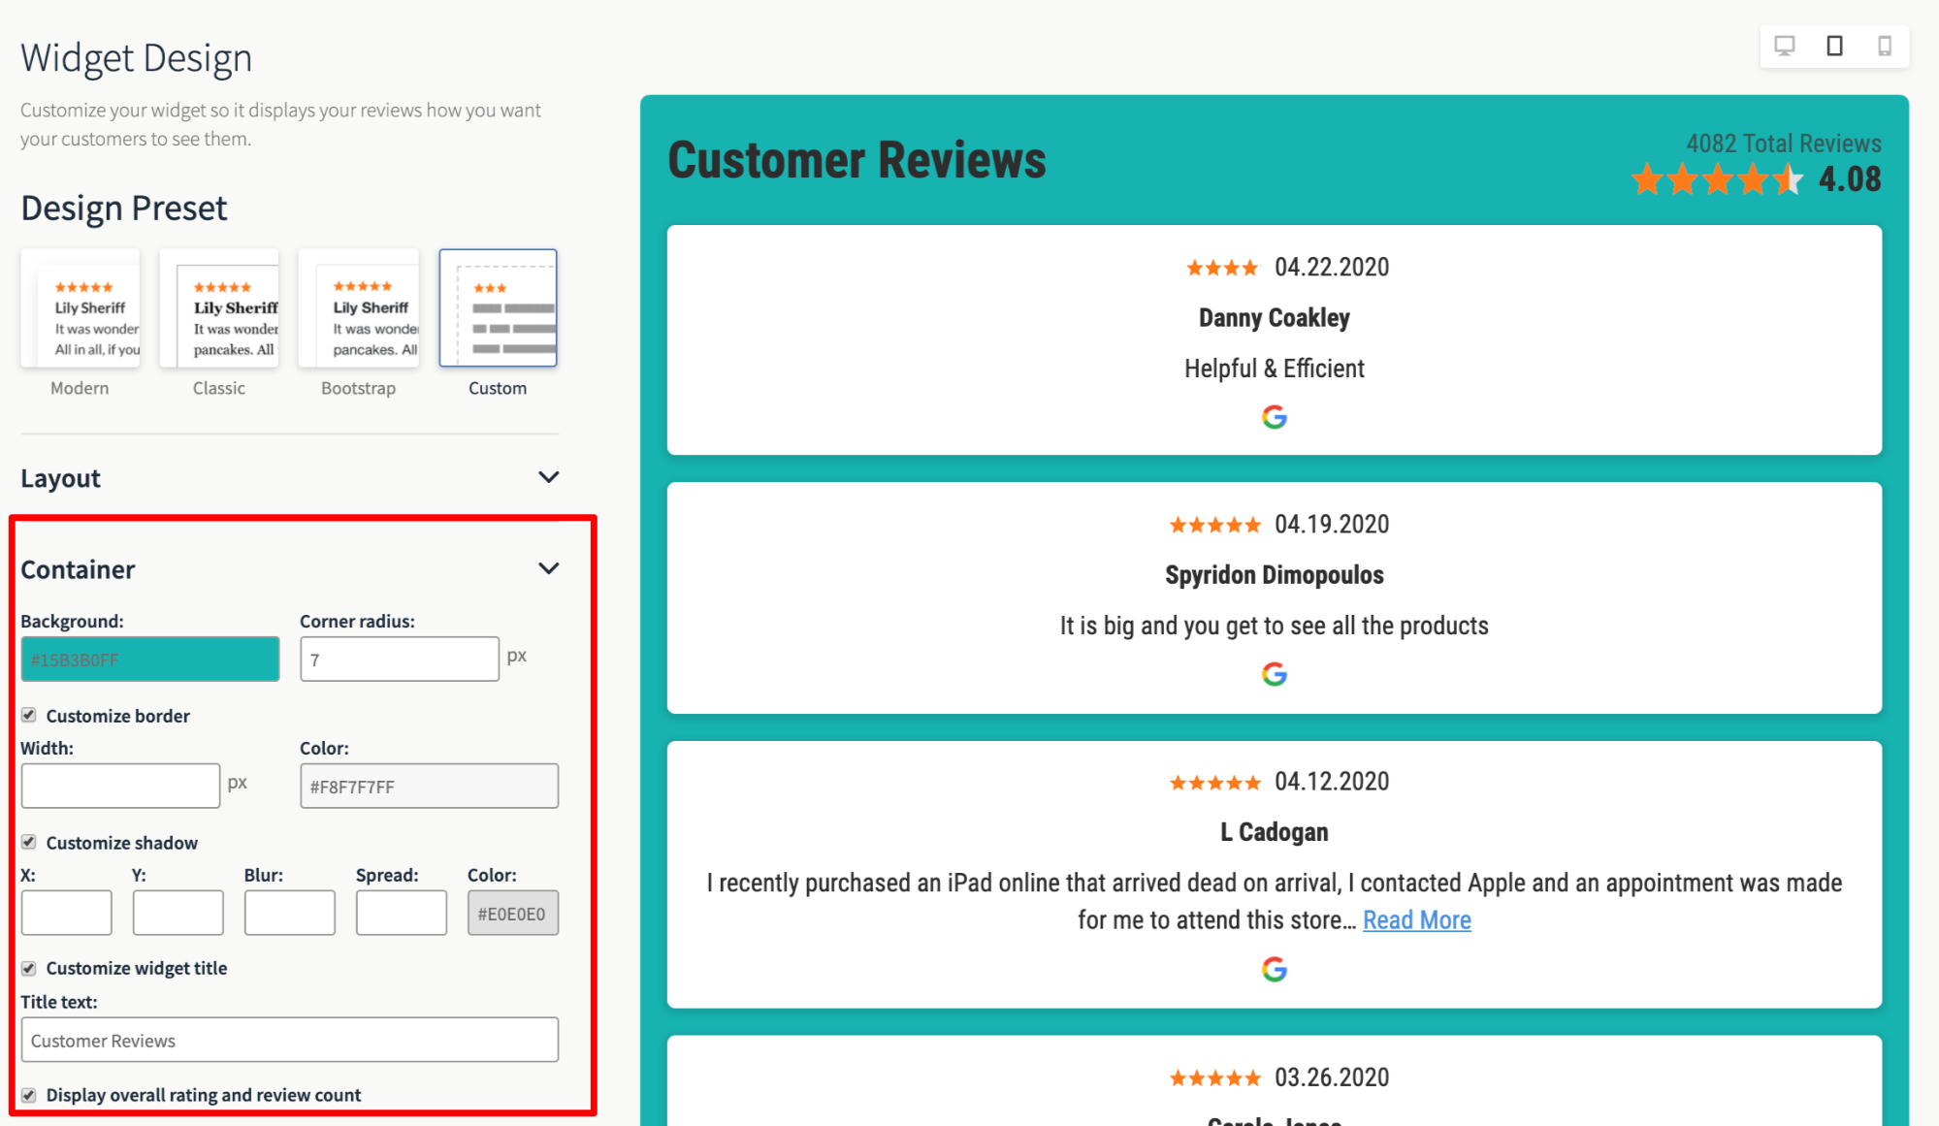Click the shadow Spread input field
The width and height of the screenshot is (1939, 1126).
coord(401,913)
